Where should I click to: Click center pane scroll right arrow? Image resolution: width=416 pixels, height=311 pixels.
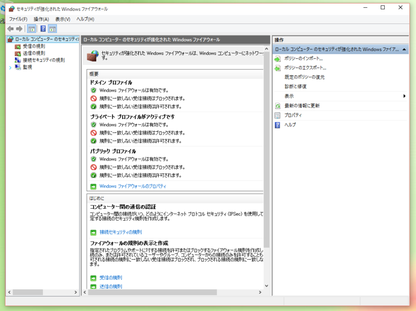point(260,292)
